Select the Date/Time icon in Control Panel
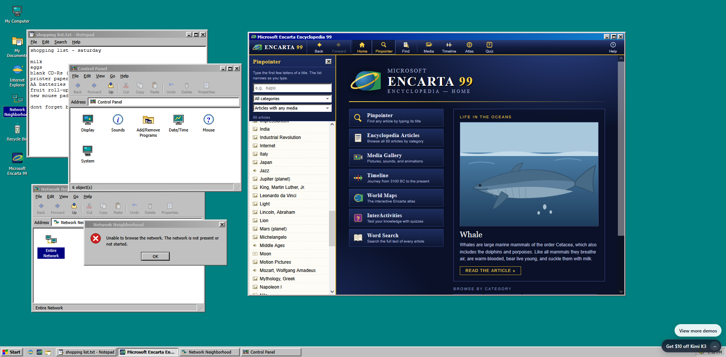Viewport: 726px width, 357px height. tap(178, 123)
